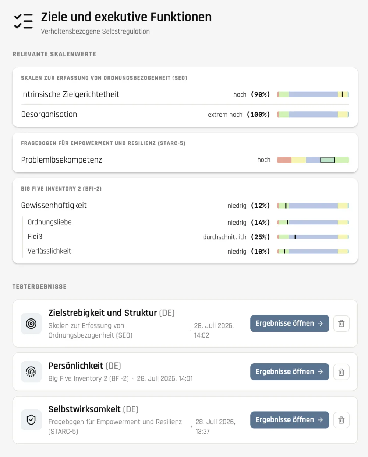
Task: Select the Gewissenhaftigkeit scale label
Action: click(54, 206)
